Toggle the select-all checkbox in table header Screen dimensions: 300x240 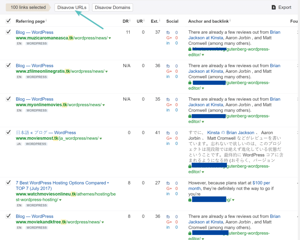click(x=8, y=21)
